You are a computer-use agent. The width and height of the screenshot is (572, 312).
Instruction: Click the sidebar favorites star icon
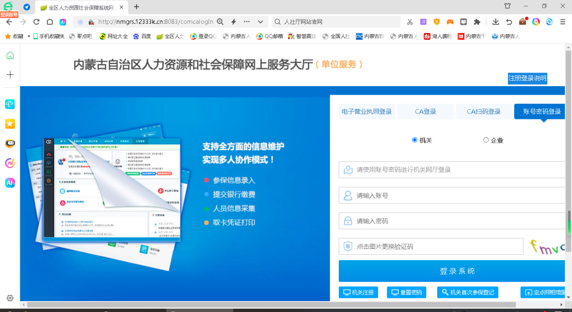click(x=10, y=124)
